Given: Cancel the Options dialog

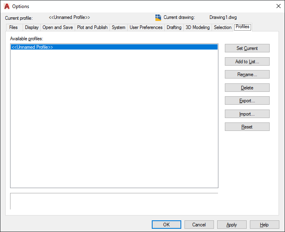Looking at the screenshot, I should coord(199,225).
